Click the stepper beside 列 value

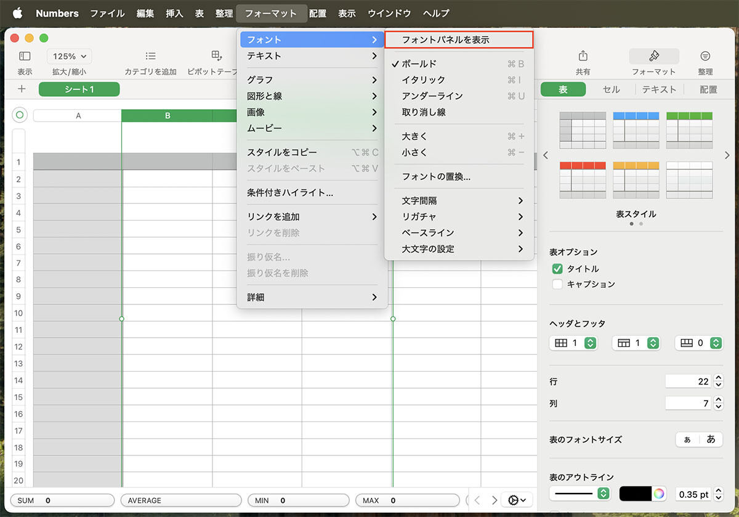click(x=718, y=404)
